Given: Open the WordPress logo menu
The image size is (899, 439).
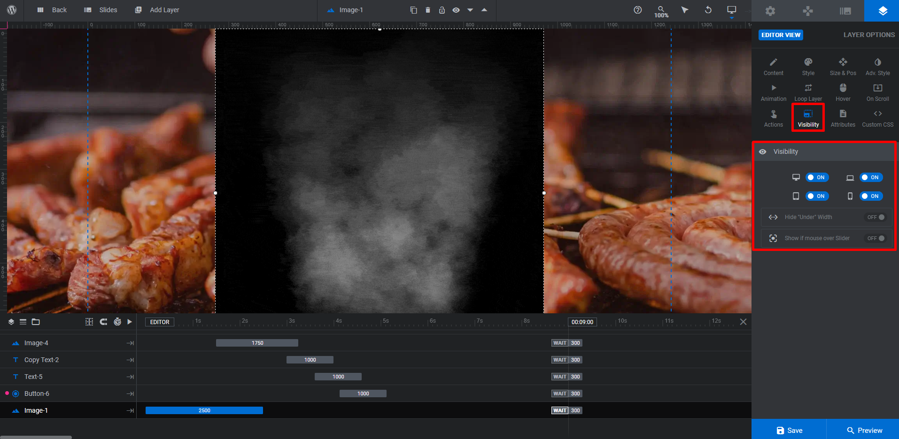Looking at the screenshot, I should 12,10.
